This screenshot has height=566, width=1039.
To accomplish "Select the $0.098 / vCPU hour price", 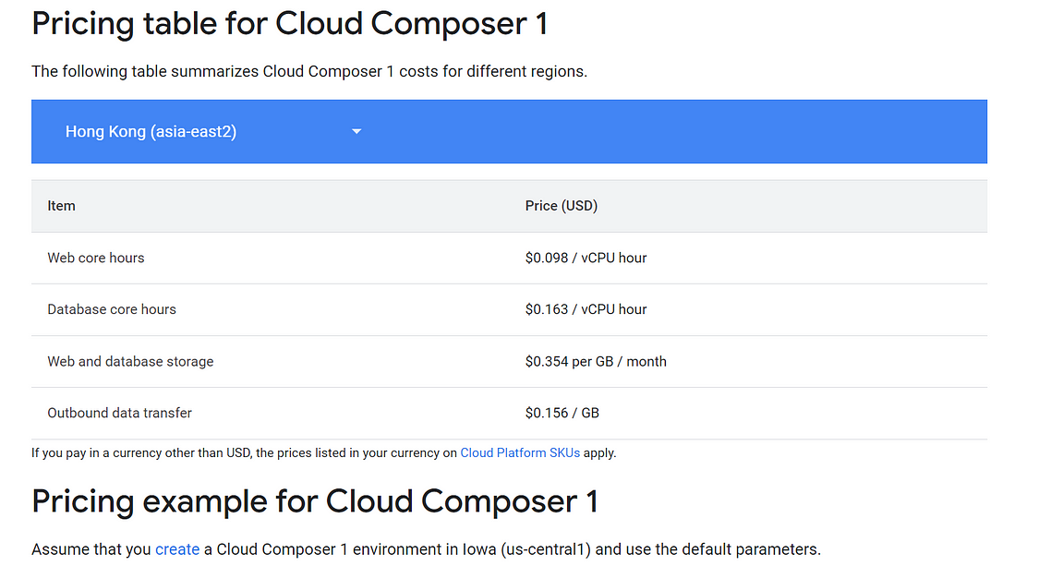I will tap(586, 258).
